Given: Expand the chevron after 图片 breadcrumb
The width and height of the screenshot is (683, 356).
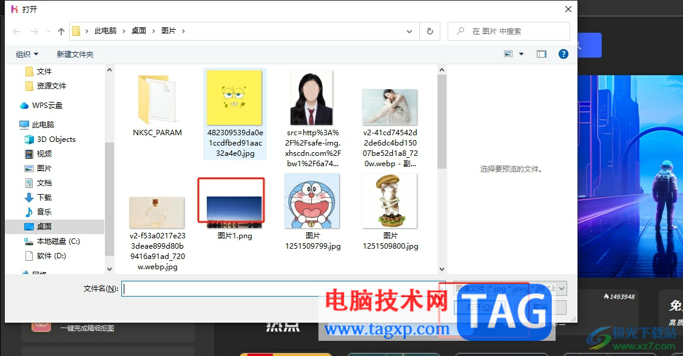Looking at the screenshot, I should (x=183, y=31).
